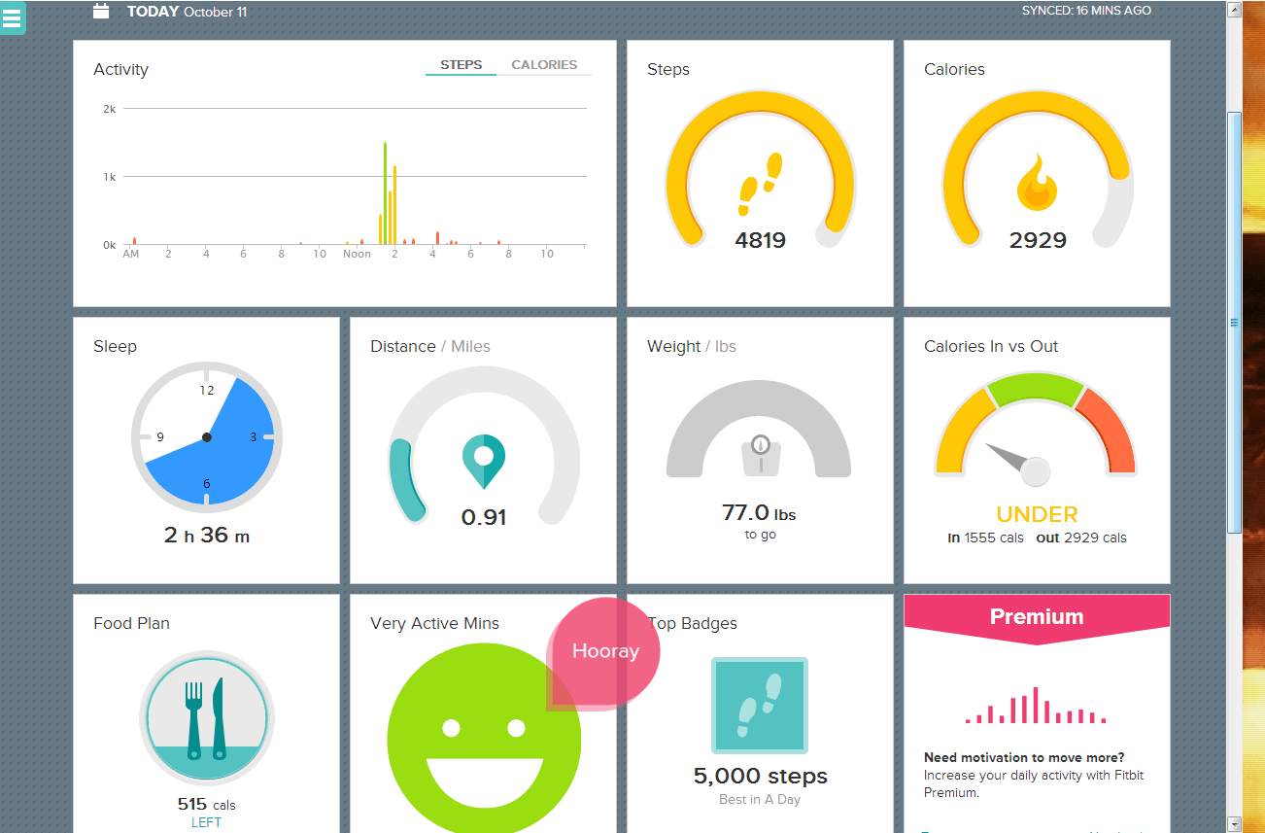1265x833 pixels.
Task: Click the browser scrollbar down arrow
Action: (x=1234, y=823)
